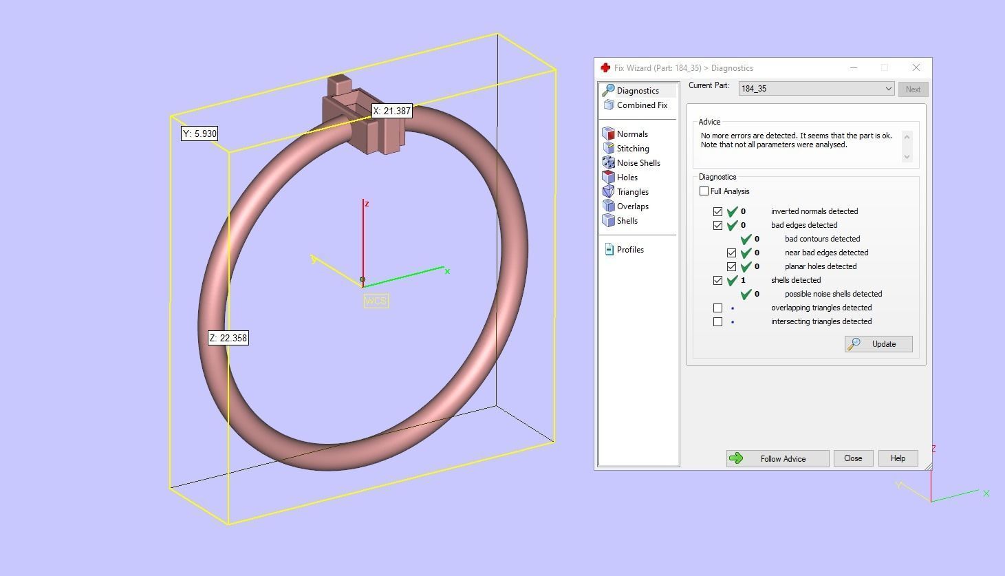Open Stitching fix section icon
Screen dimensions: 1005x576
coord(608,149)
